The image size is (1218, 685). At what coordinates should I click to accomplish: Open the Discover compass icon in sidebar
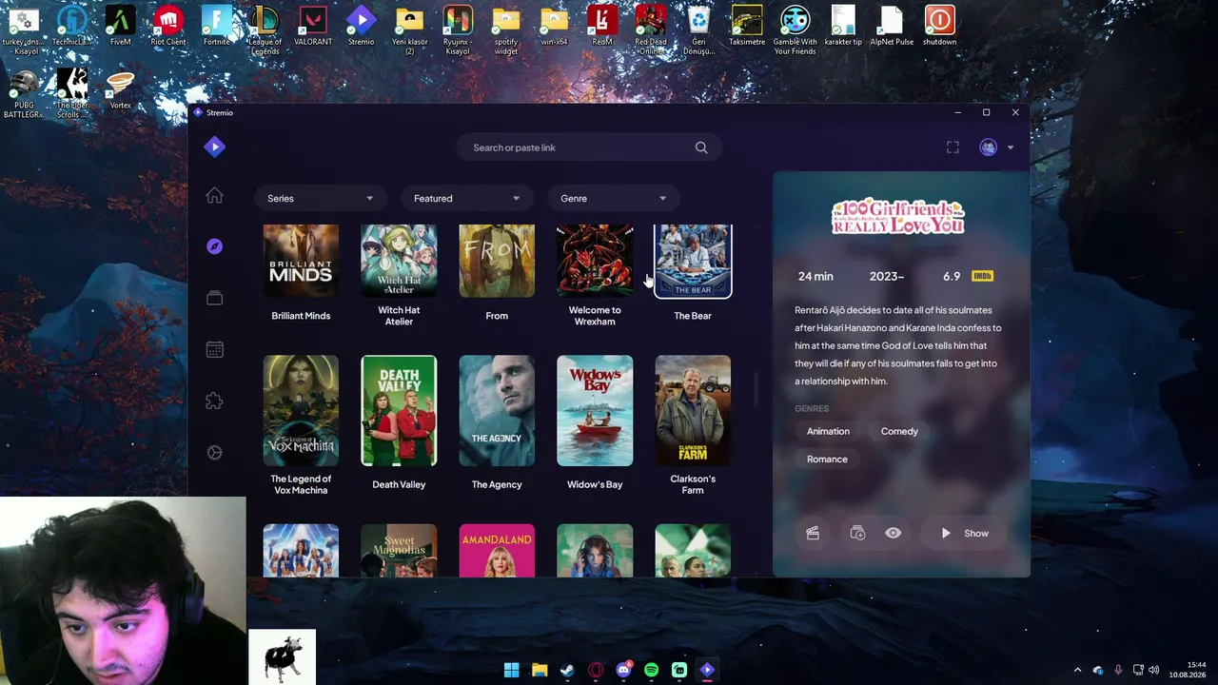[214, 246]
